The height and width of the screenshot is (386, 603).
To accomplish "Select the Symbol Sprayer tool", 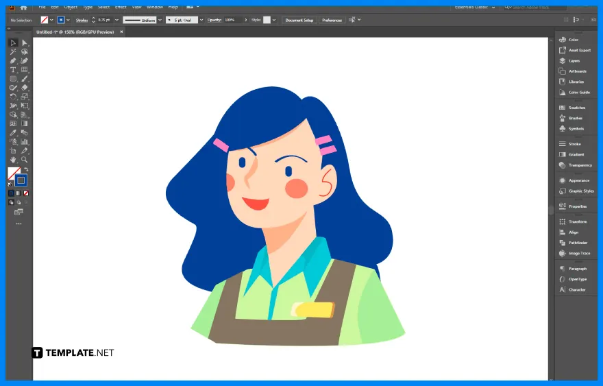I will click(x=13, y=142).
